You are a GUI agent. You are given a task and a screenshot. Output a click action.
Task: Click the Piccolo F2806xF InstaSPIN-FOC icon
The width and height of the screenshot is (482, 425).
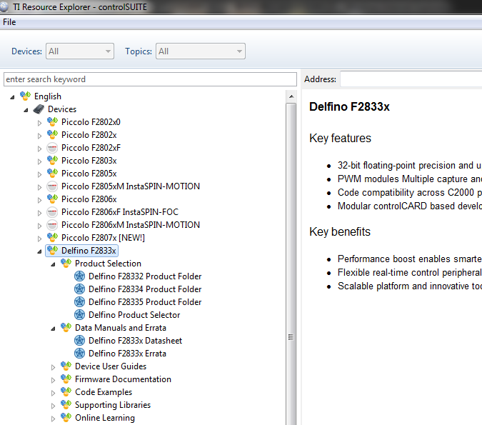point(52,212)
